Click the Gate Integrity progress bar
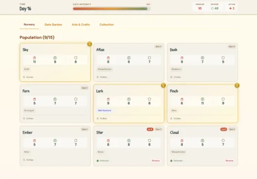The height and width of the screenshot is (179, 257). (x=112, y=9)
